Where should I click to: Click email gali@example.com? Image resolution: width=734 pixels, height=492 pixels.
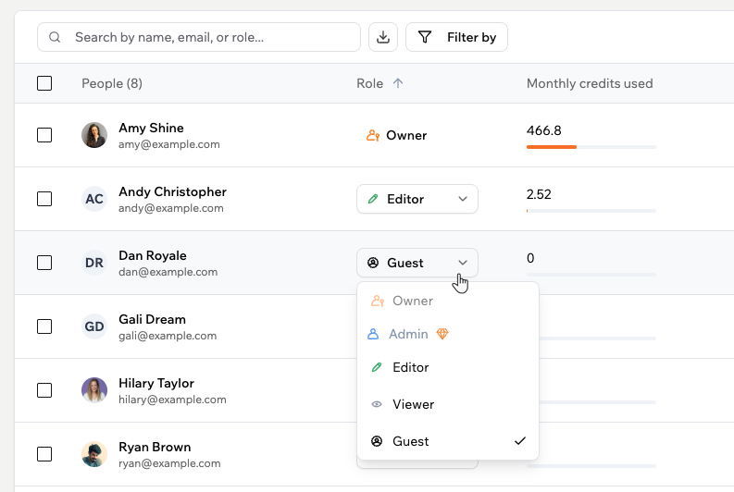[168, 336]
